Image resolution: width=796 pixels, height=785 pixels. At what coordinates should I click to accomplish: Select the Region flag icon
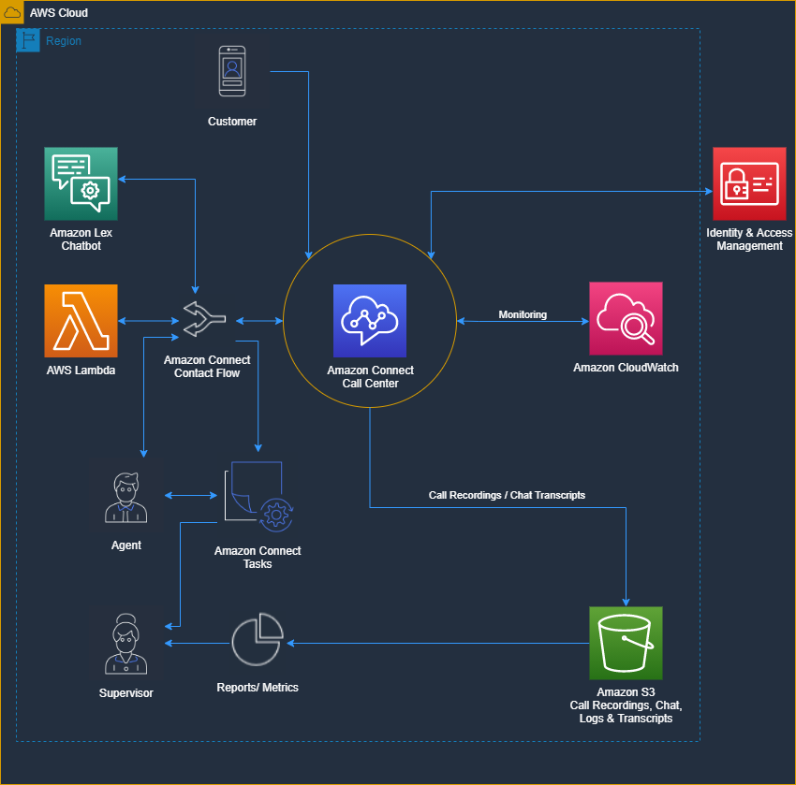[x=27, y=40]
